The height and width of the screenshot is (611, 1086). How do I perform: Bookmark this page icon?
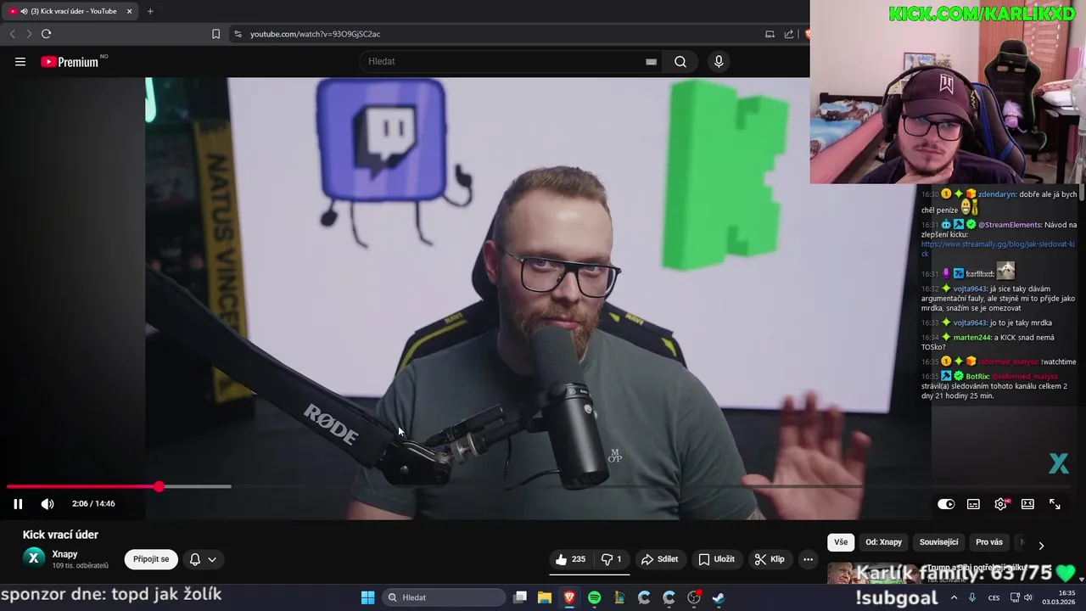[216, 34]
